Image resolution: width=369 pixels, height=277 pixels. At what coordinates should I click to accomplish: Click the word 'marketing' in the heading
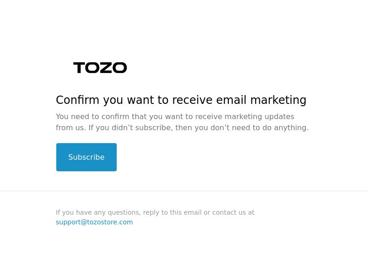click(x=279, y=100)
